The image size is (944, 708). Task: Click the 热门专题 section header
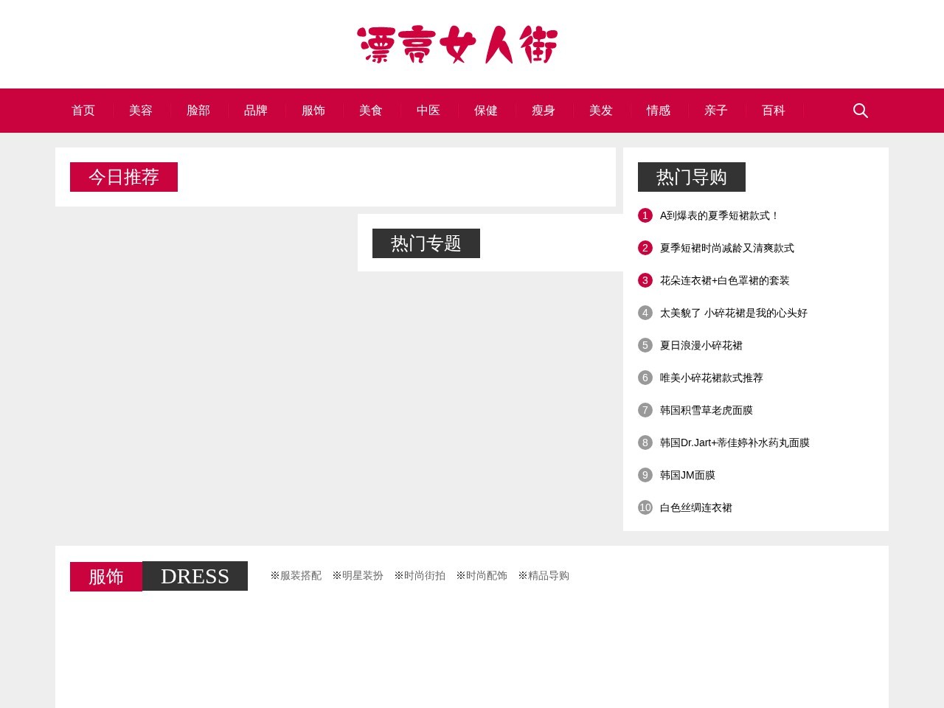click(x=426, y=243)
